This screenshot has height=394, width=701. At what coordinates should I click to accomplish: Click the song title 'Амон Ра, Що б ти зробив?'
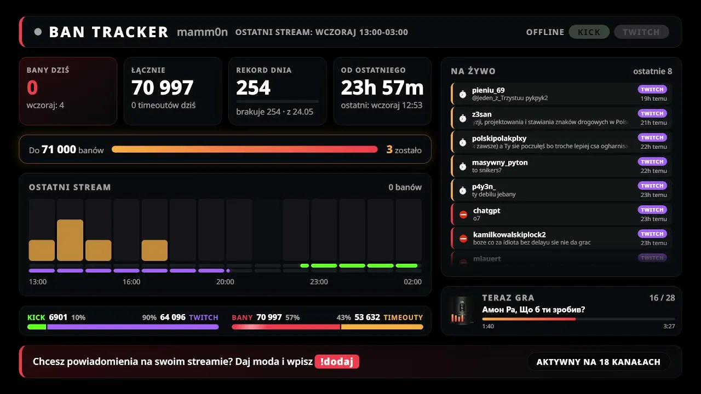[x=533, y=310]
